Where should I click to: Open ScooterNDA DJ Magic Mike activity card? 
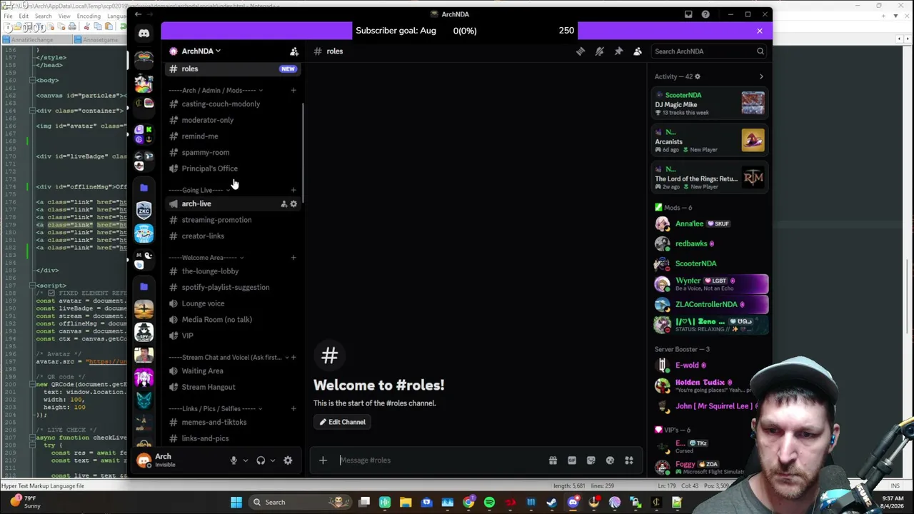click(x=710, y=104)
